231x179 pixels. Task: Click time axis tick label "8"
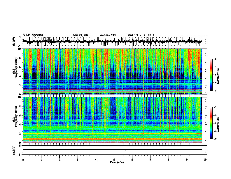[x=169, y=160]
